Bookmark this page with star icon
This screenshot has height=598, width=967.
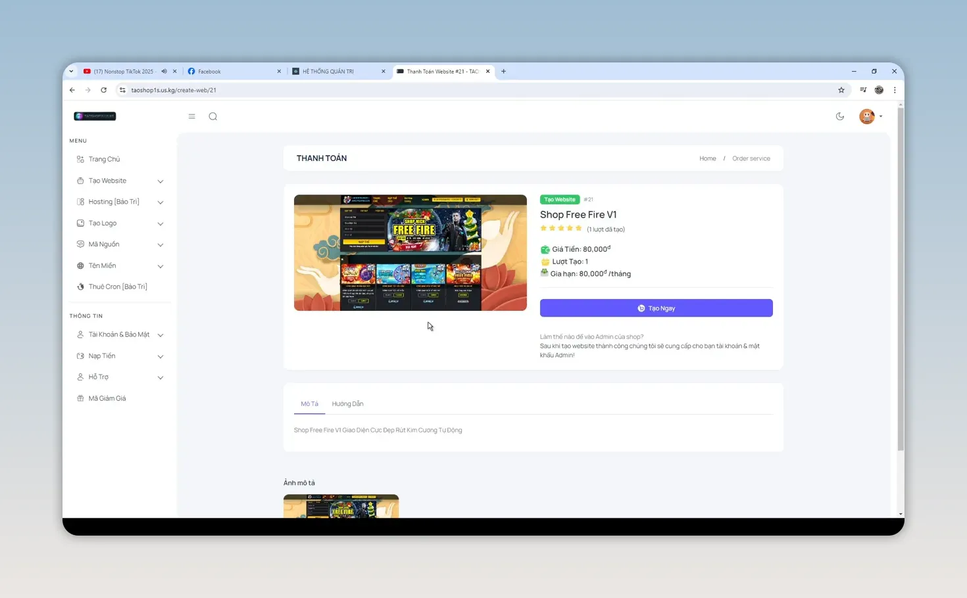(x=841, y=90)
